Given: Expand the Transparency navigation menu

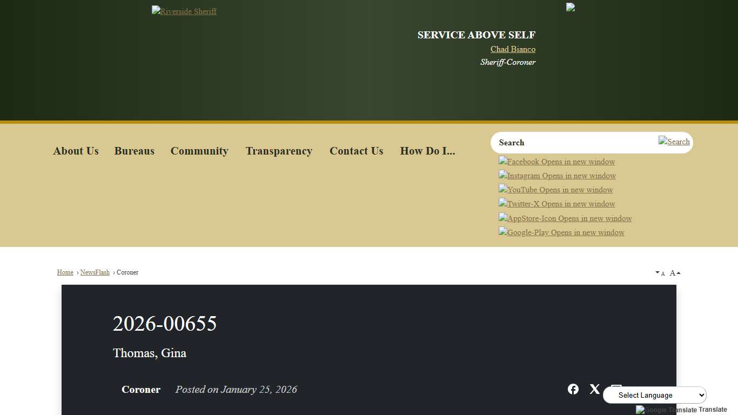Looking at the screenshot, I should tap(279, 151).
